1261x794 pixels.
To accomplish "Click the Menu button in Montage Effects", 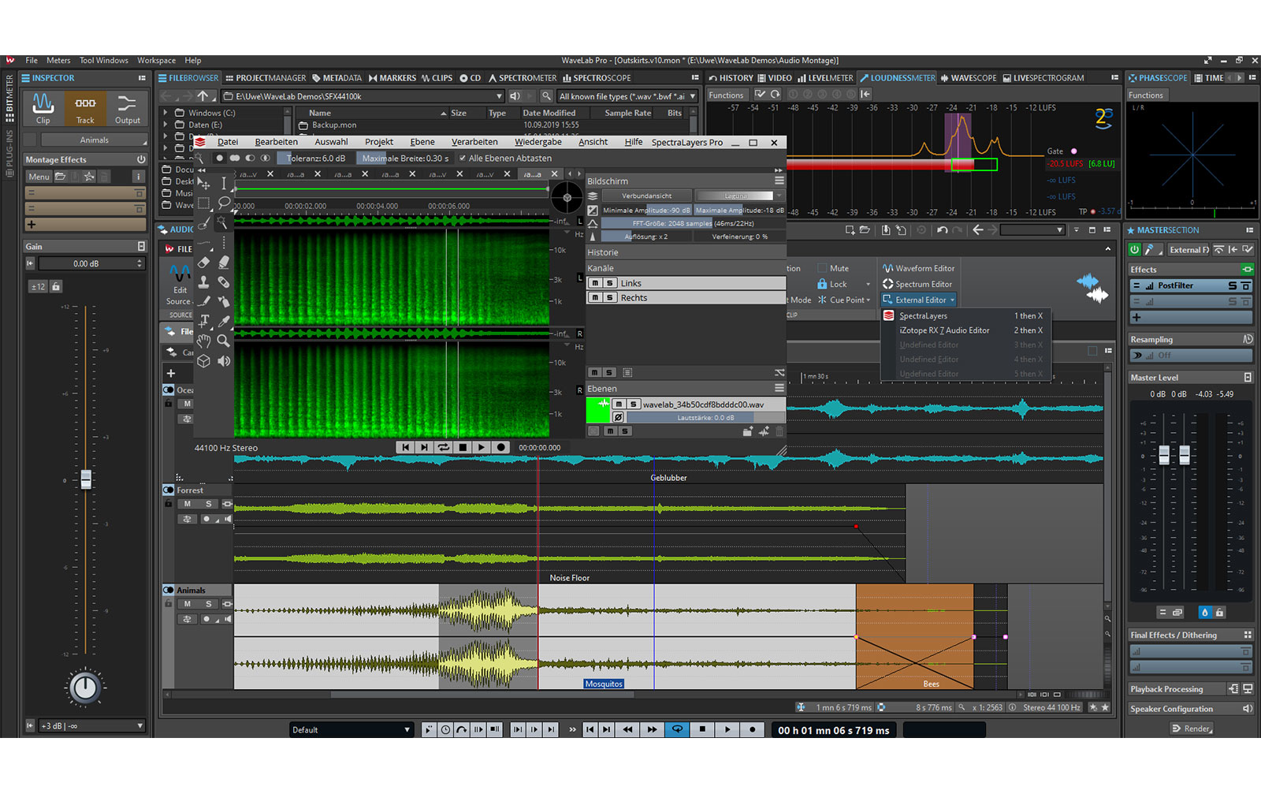I will tap(39, 177).
